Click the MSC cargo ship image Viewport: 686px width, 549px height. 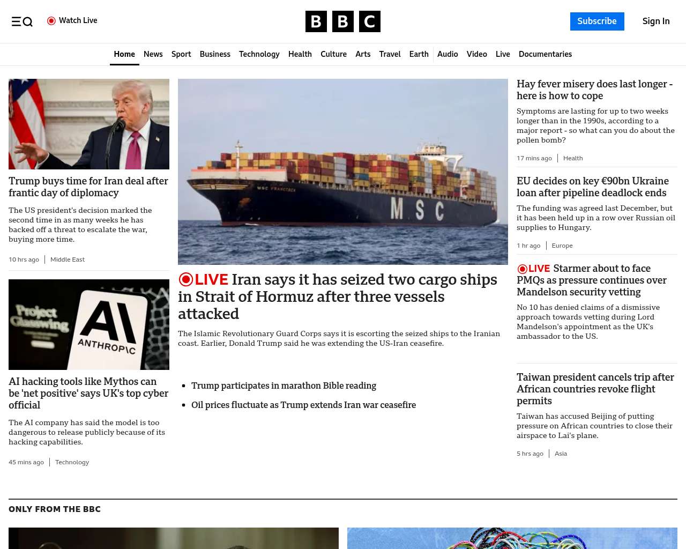[343, 172]
